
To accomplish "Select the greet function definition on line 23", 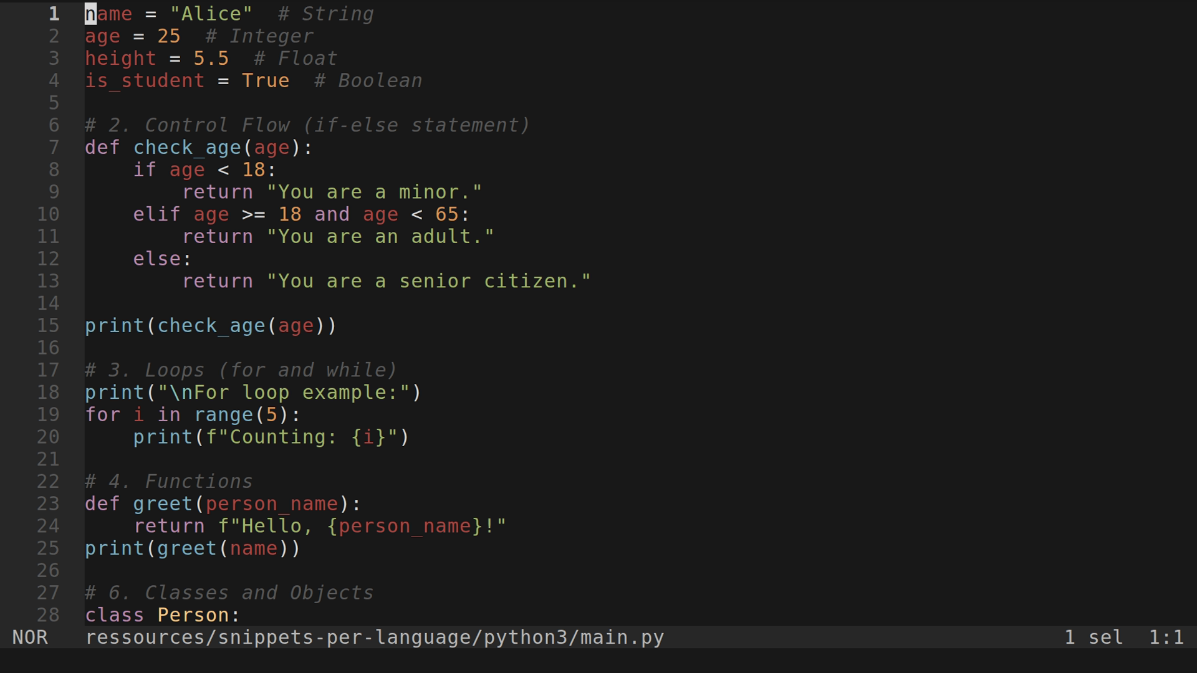I will 162,503.
